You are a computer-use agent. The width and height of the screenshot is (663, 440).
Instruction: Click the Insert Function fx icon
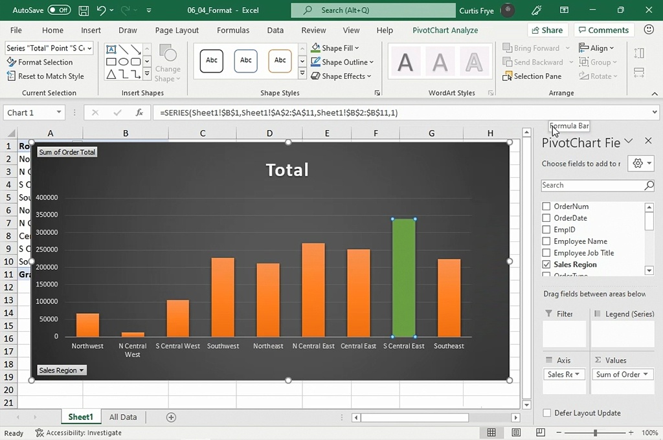139,113
